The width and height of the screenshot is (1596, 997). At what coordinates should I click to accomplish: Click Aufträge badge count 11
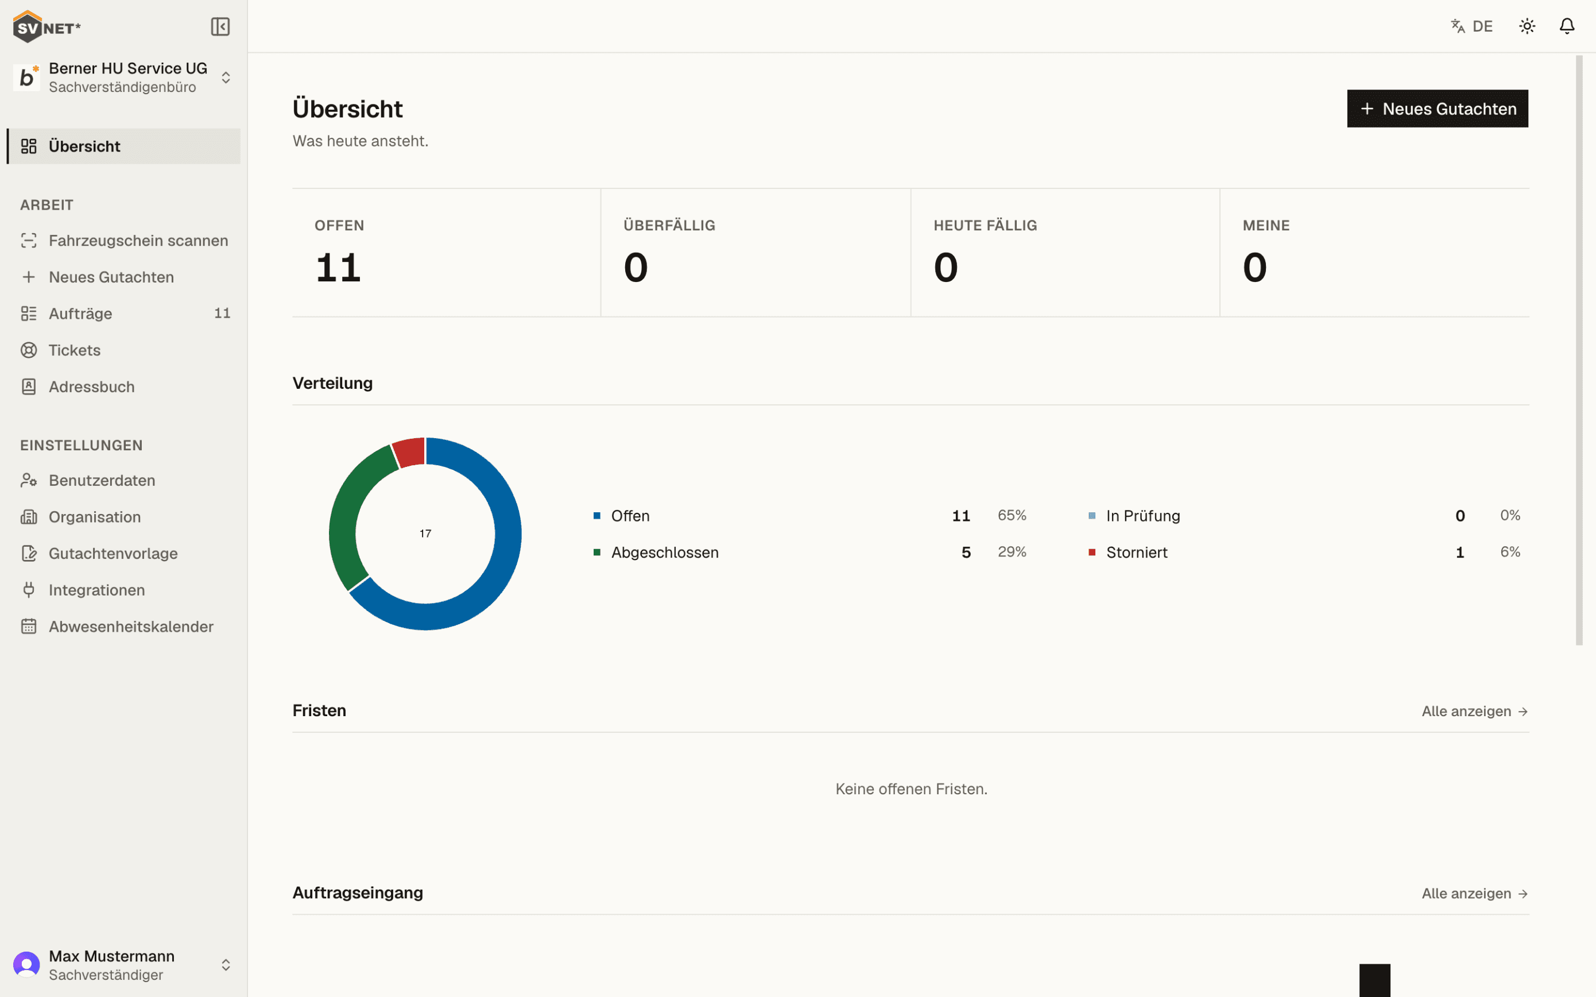(x=222, y=313)
